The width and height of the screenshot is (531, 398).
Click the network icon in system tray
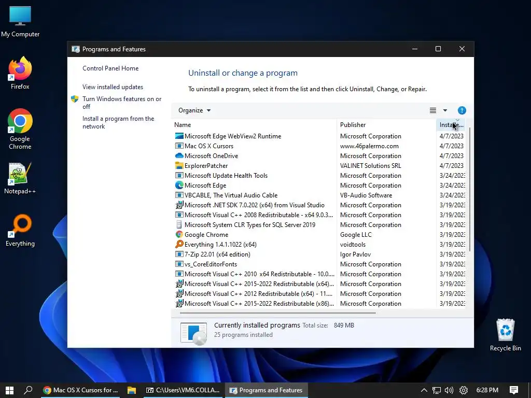437,390
